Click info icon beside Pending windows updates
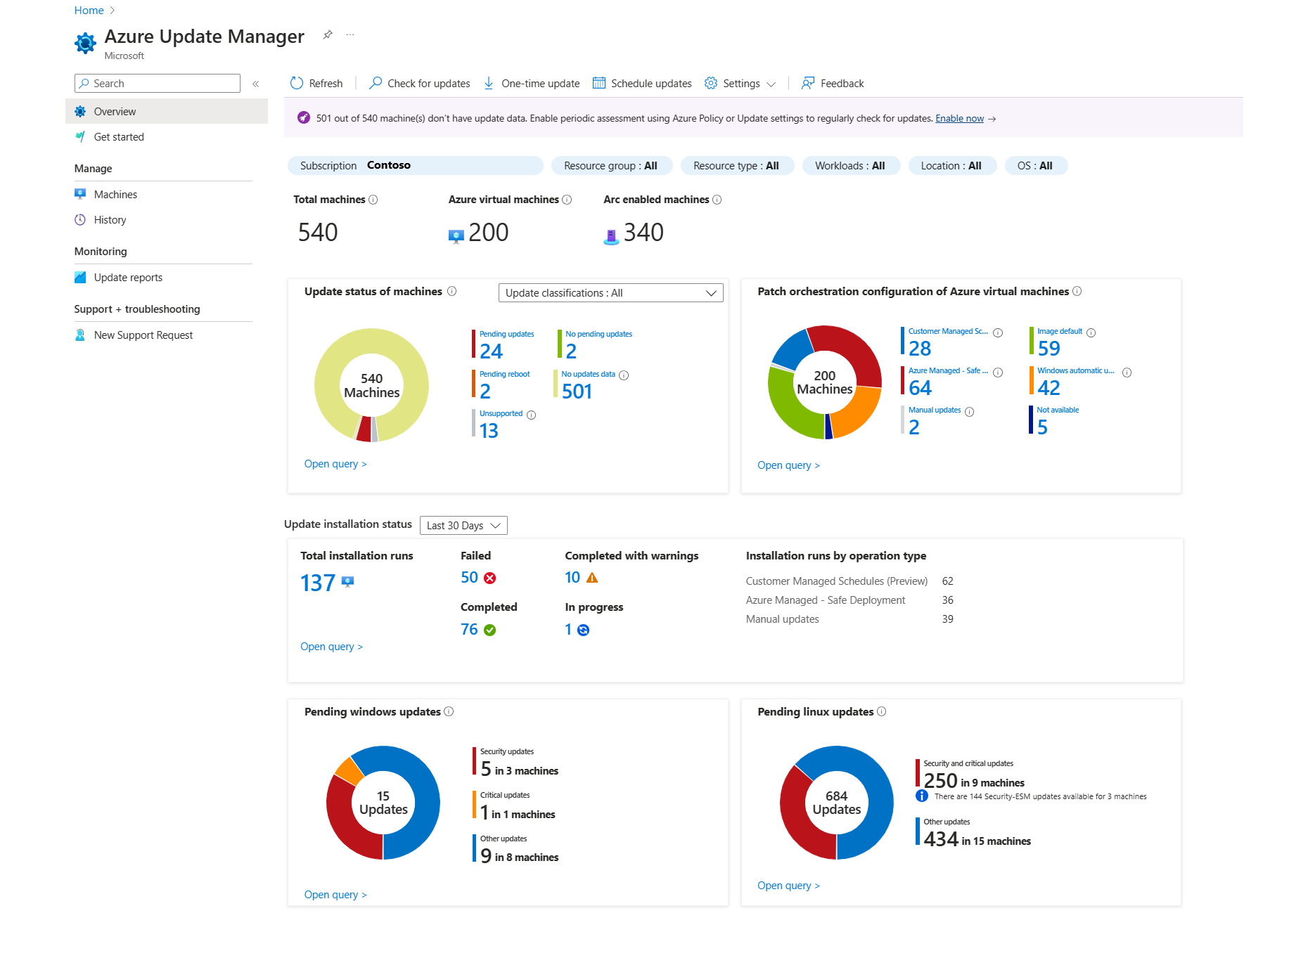This screenshot has width=1308, height=958. [x=449, y=711]
